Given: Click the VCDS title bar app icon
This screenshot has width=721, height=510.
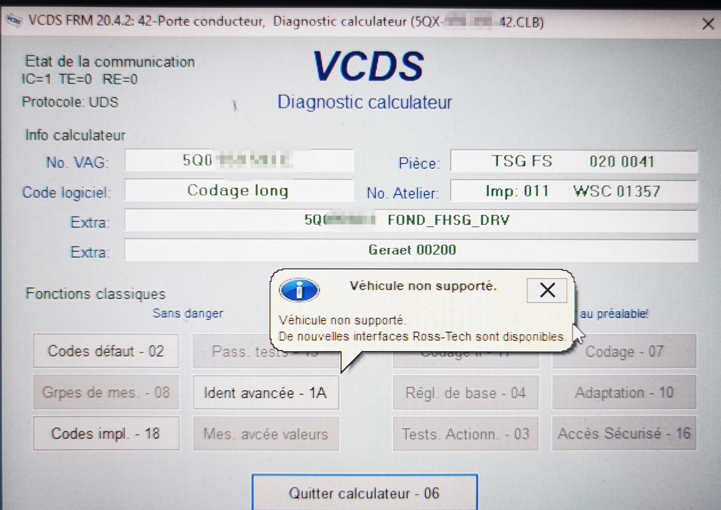Looking at the screenshot, I should (x=14, y=20).
